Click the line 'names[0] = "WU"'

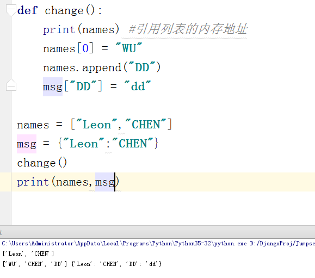tap(92, 48)
